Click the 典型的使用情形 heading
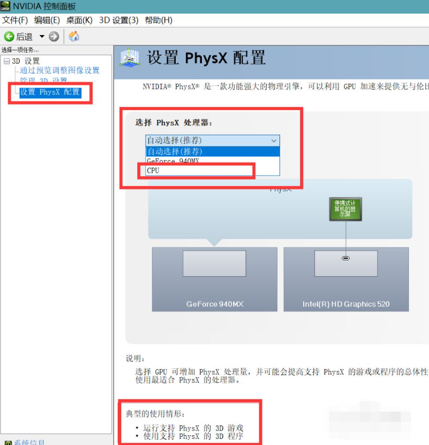 [155, 414]
